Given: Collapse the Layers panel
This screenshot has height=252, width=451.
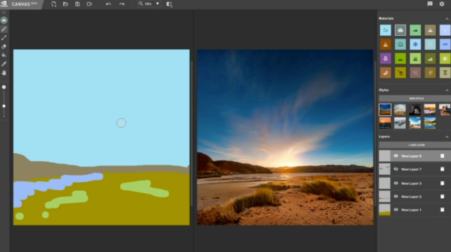Looking at the screenshot, I should click(447, 137).
